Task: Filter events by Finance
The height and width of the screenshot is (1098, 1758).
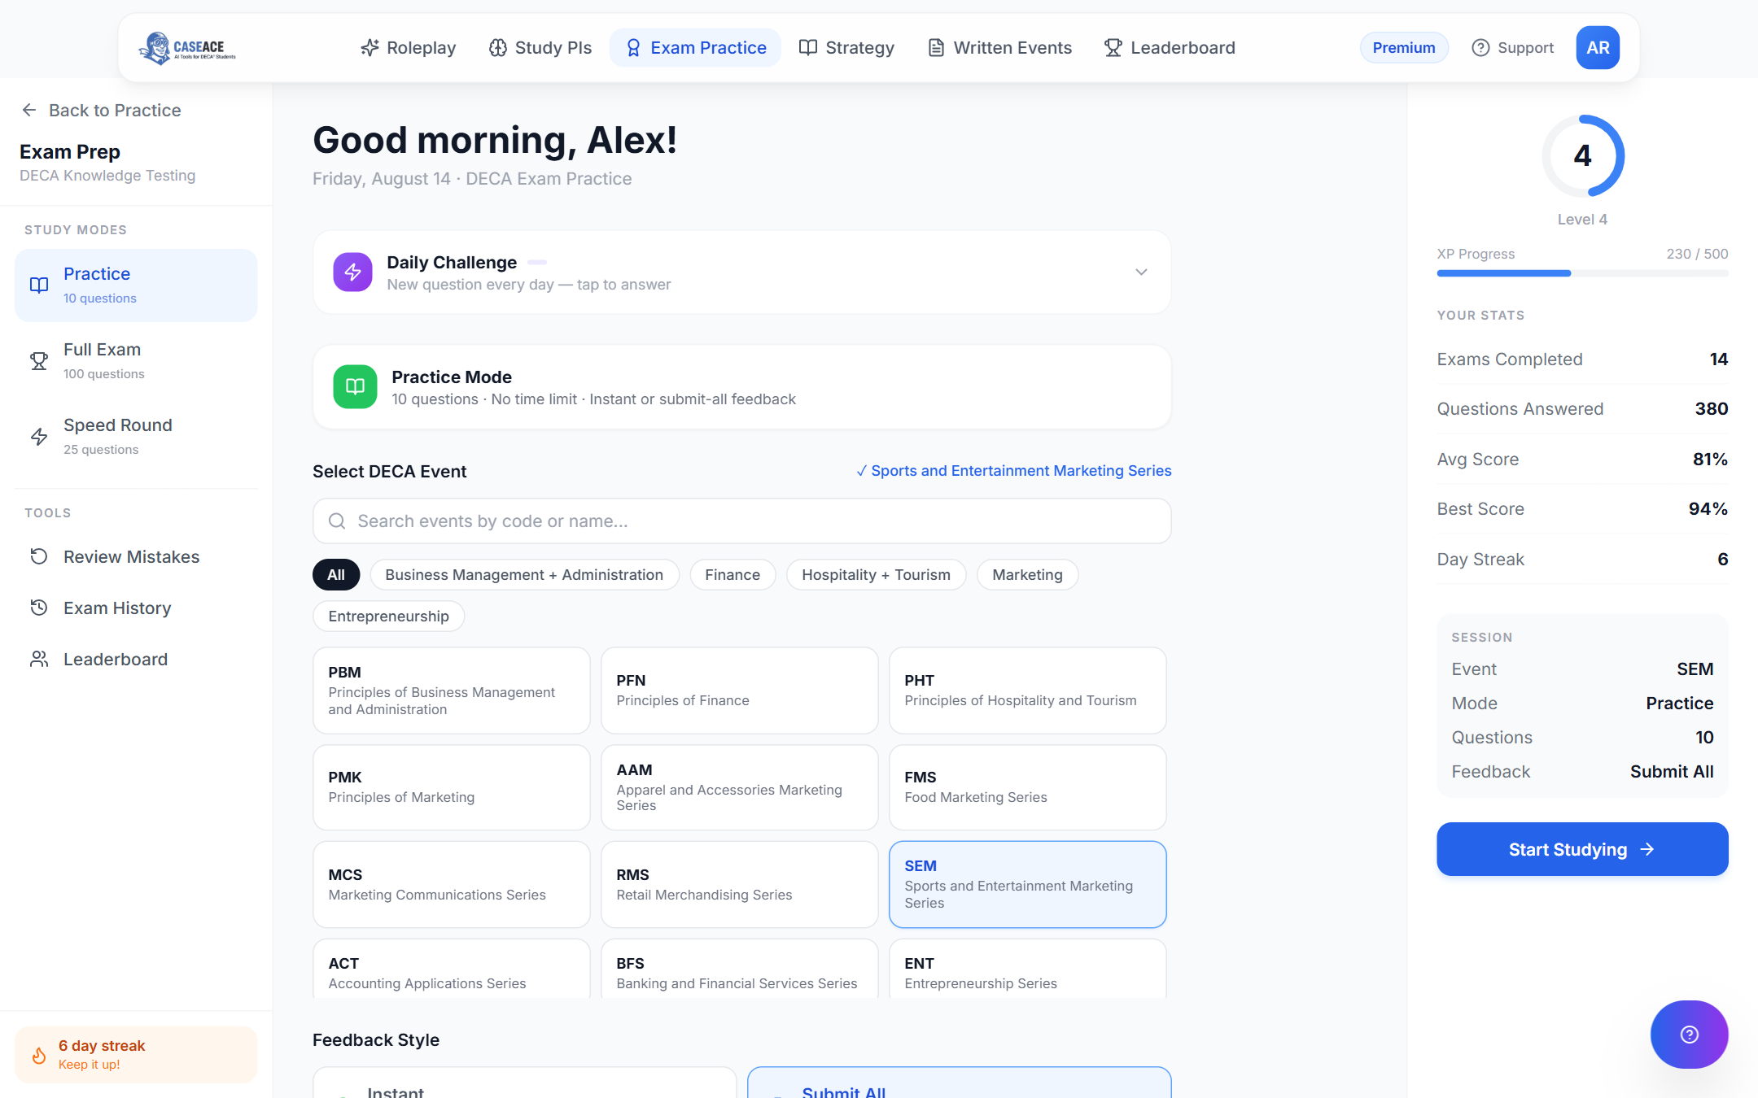Action: pos(732,575)
